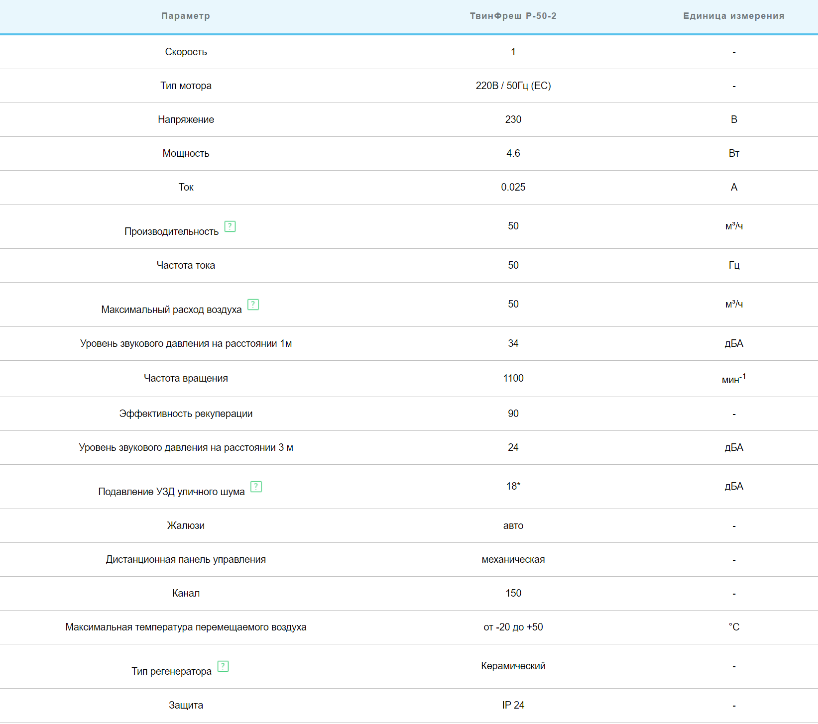
Task: Open help icon next to Производительность
Action: tap(230, 226)
